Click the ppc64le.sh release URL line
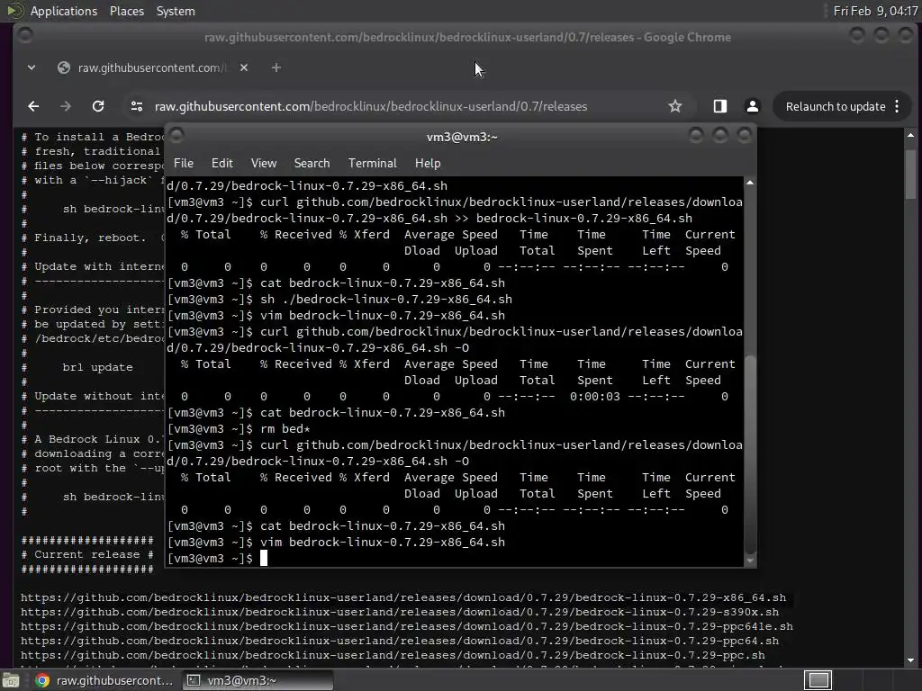This screenshot has width=922, height=691. point(407,626)
